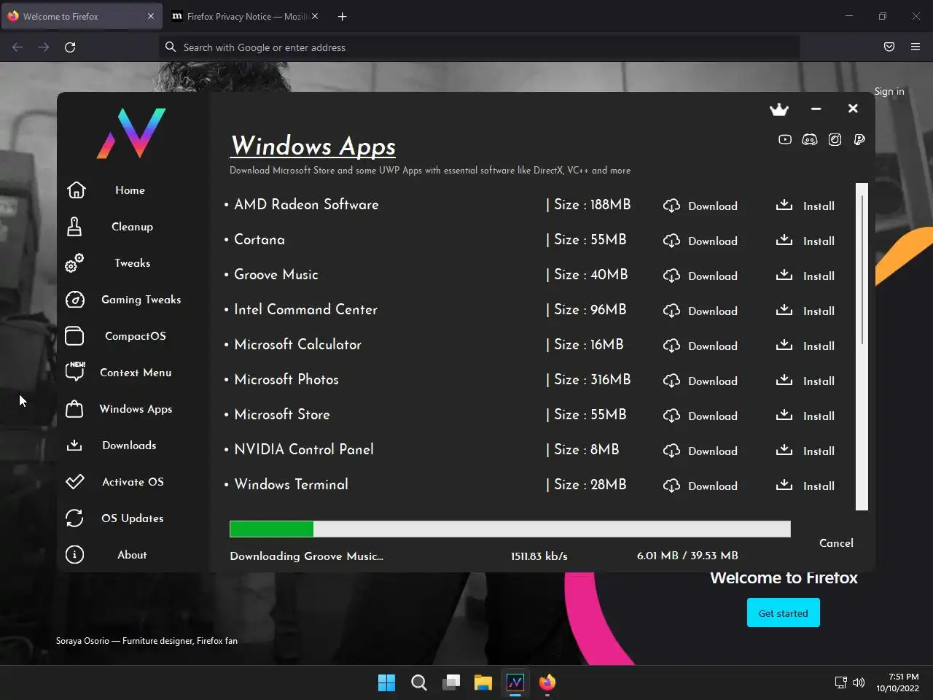Image resolution: width=933 pixels, height=700 pixels.
Task: Open Firefox Pocket save icon
Action: click(x=889, y=47)
